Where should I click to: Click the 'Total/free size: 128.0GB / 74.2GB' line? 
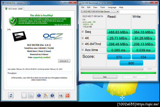[39, 48]
